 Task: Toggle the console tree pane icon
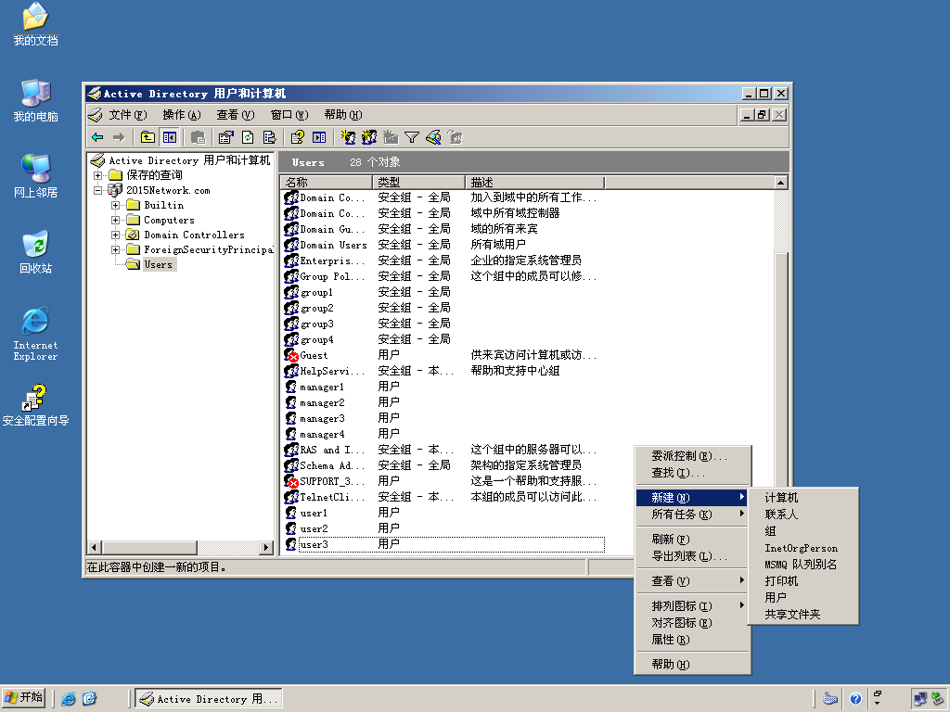(x=170, y=137)
